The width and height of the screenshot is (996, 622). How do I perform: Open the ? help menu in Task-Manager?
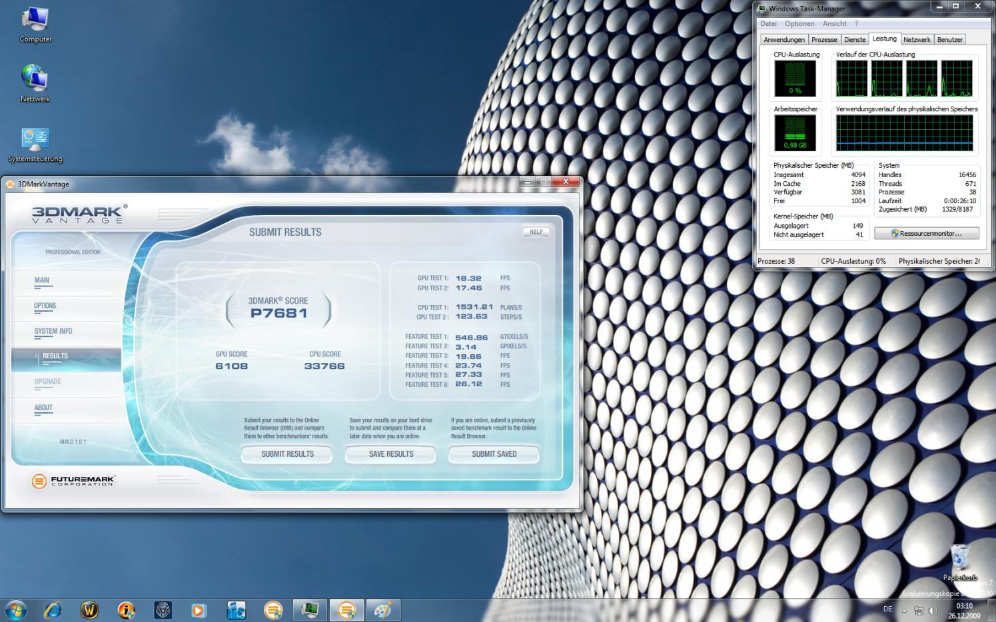point(857,23)
